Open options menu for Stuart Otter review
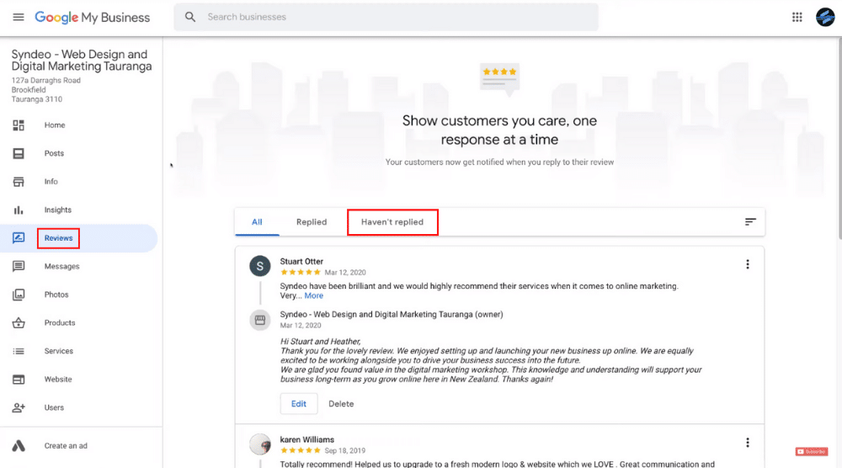This screenshot has width=842, height=468. (748, 264)
